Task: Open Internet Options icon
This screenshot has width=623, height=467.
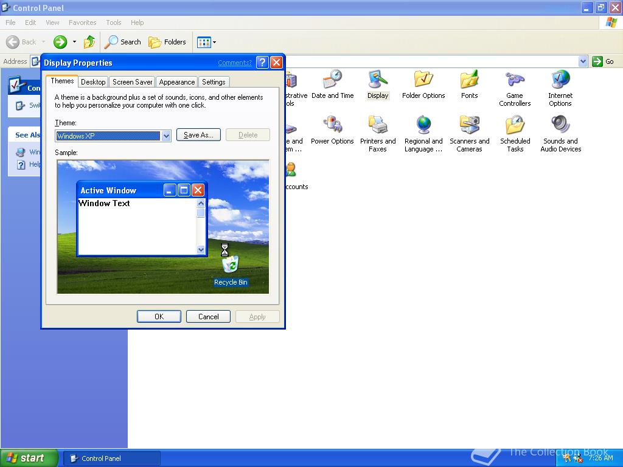Action: tap(560, 88)
